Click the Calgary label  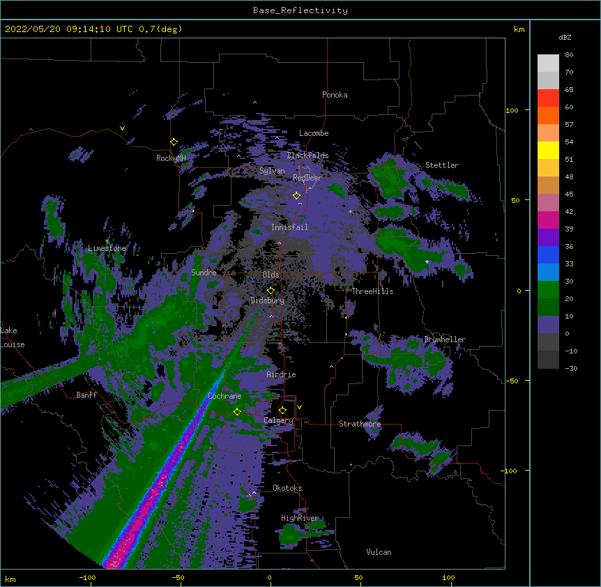[279, 420]
